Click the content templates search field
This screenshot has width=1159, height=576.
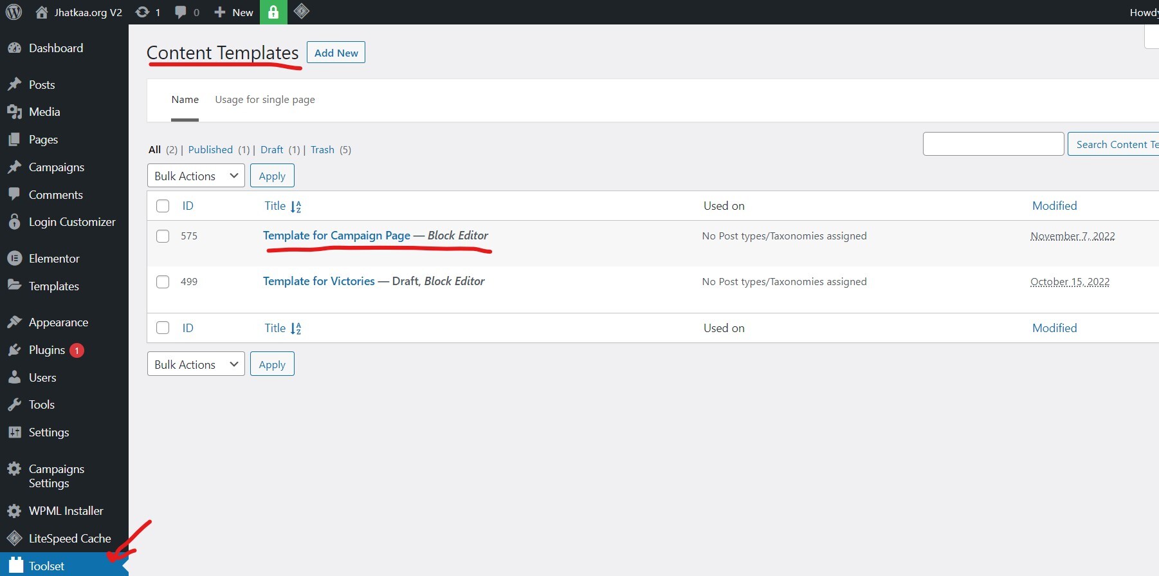point(994,144)
